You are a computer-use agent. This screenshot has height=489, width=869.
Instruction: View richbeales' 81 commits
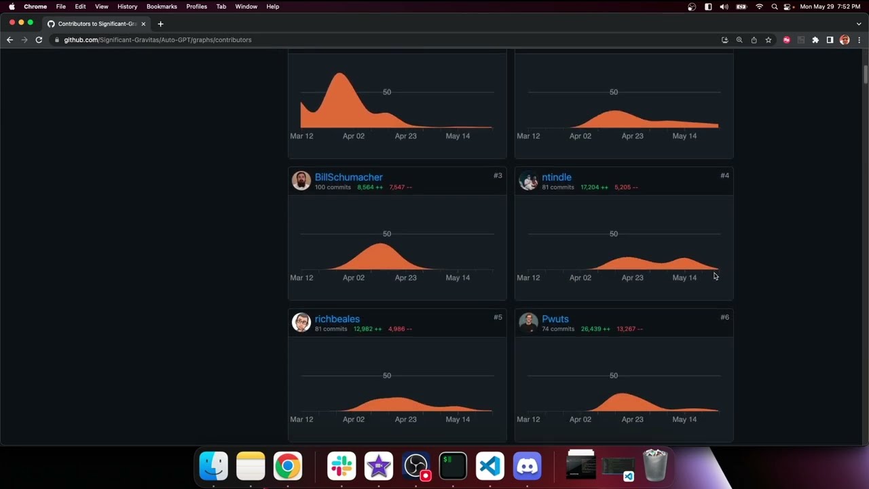pyautogui.click(x=331, y=329)
